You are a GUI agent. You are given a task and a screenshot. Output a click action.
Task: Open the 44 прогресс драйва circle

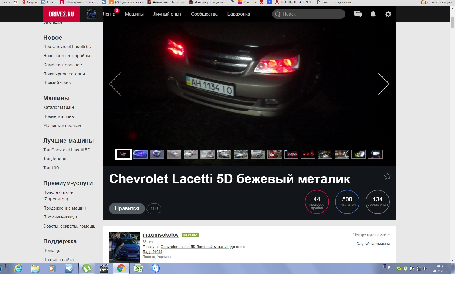(x=317, y=202)
